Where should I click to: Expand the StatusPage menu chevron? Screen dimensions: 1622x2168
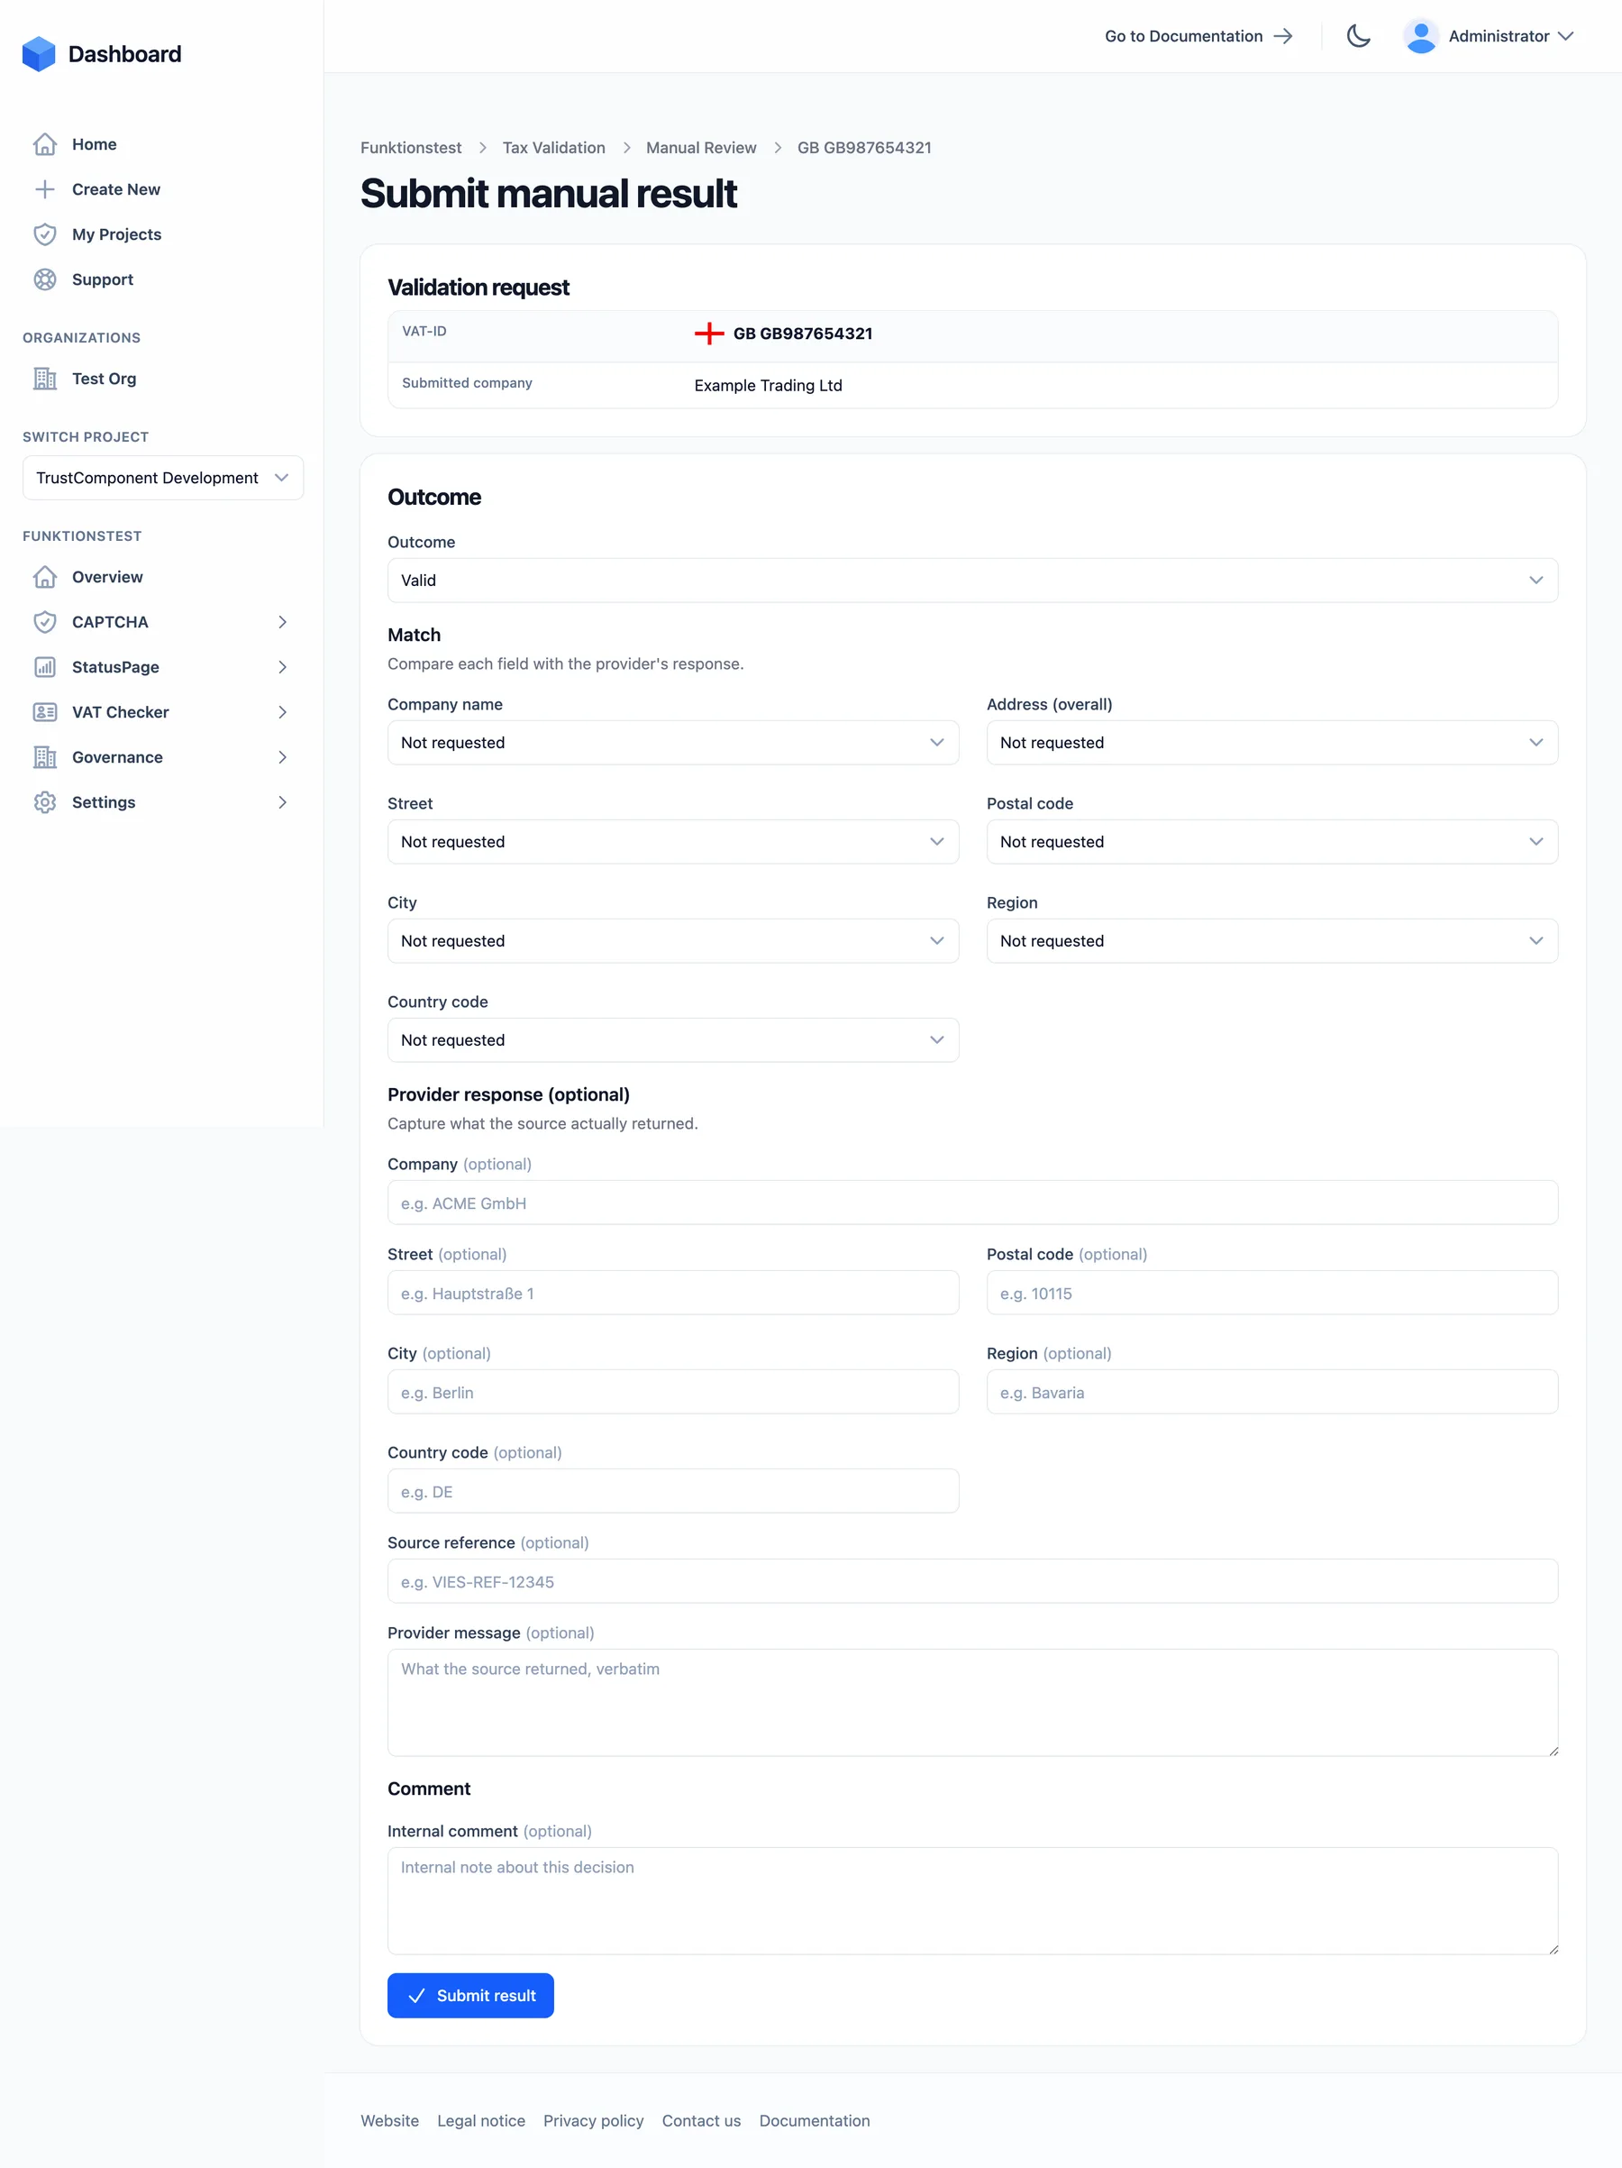tap(282, 666)
